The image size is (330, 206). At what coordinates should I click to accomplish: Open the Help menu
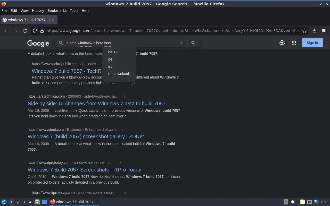click(x=86, y=11)
